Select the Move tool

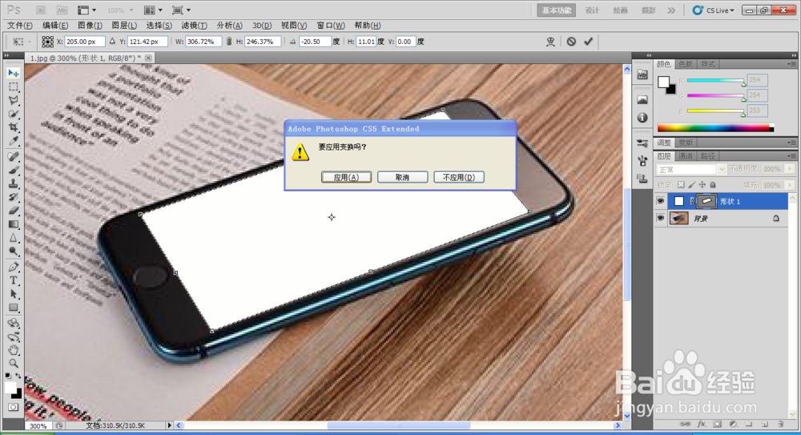point(14,74)
